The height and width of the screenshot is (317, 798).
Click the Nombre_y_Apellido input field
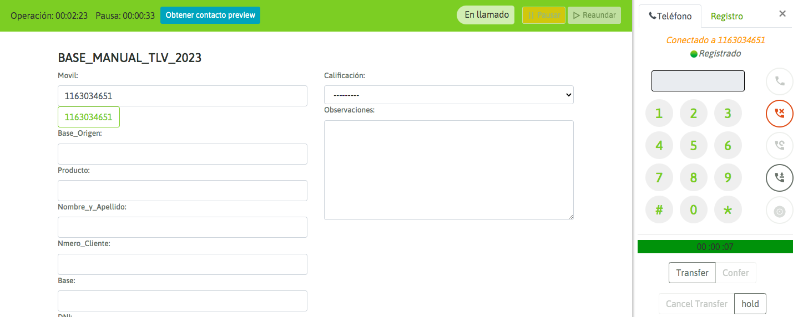click(x=182, y=227)
